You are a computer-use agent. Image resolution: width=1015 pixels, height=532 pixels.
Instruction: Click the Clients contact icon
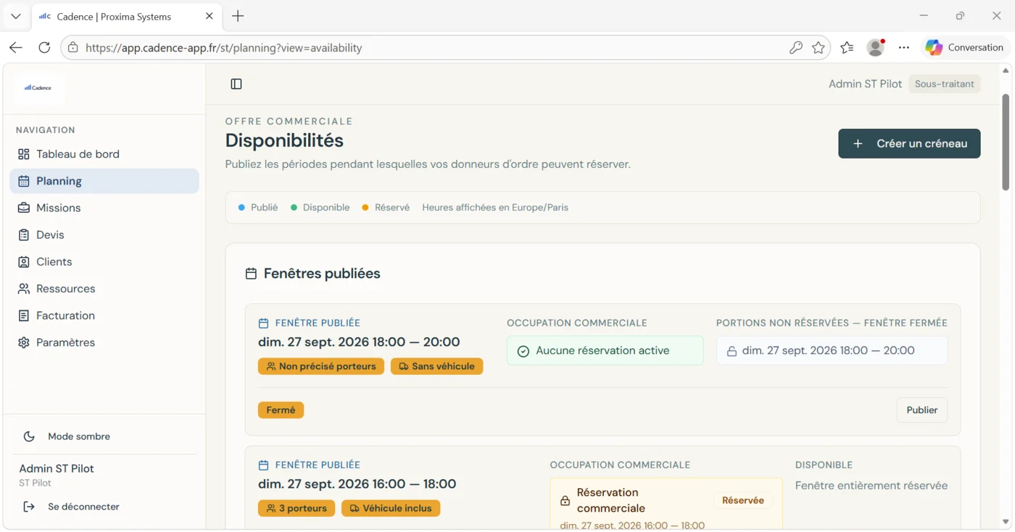pos(24,261)
